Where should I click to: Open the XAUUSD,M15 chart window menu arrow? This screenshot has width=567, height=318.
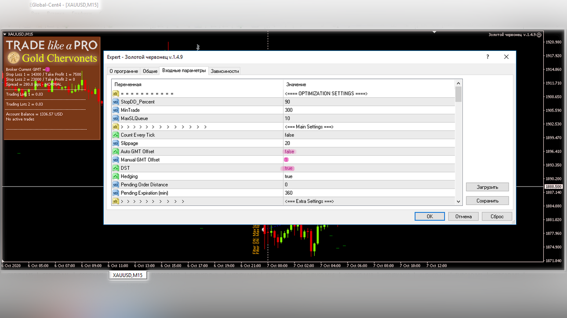pyautogui.click(x=5, y=34)
